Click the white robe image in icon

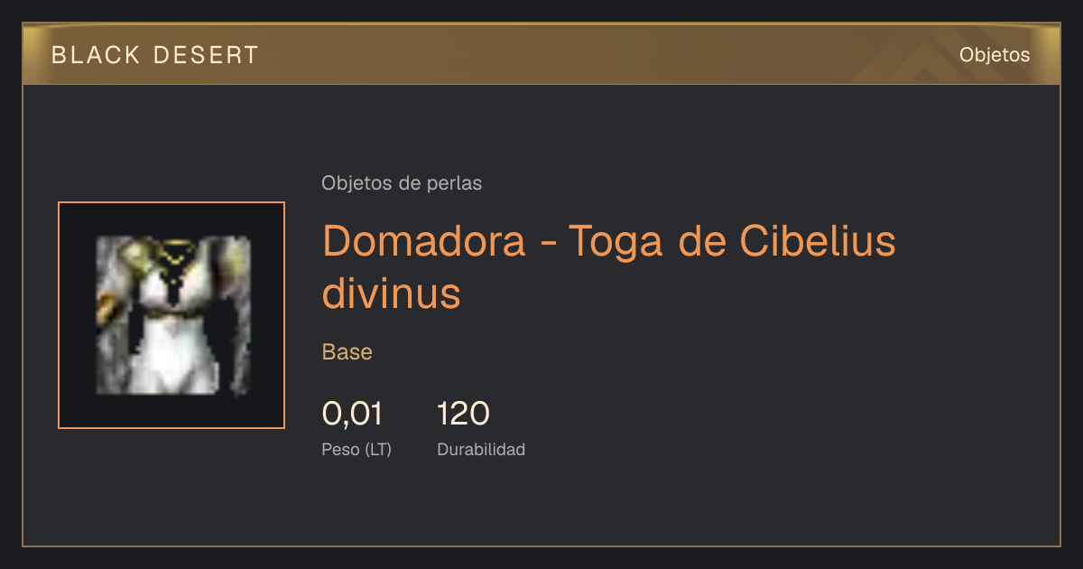pyautogui.click(x=173, y=315)
